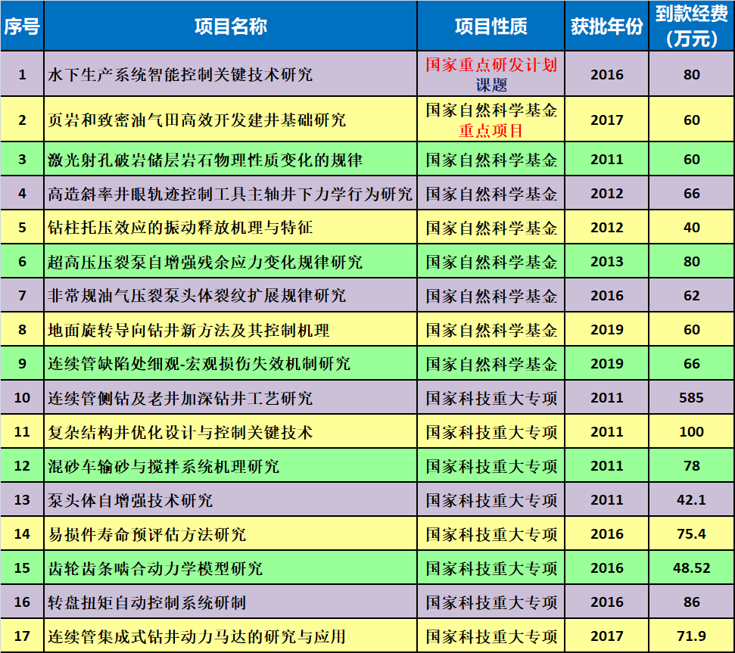This screenshot has height=653, width=735.
Task: Click the serial number 13 cell
Action: (22, 500)
